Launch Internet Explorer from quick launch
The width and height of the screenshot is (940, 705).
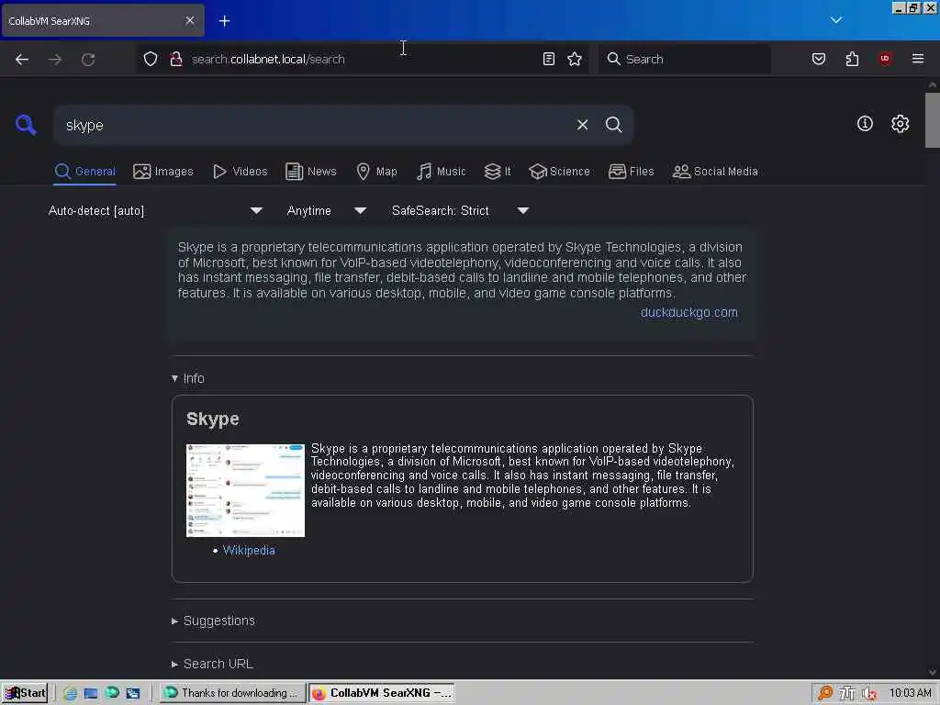70,693
